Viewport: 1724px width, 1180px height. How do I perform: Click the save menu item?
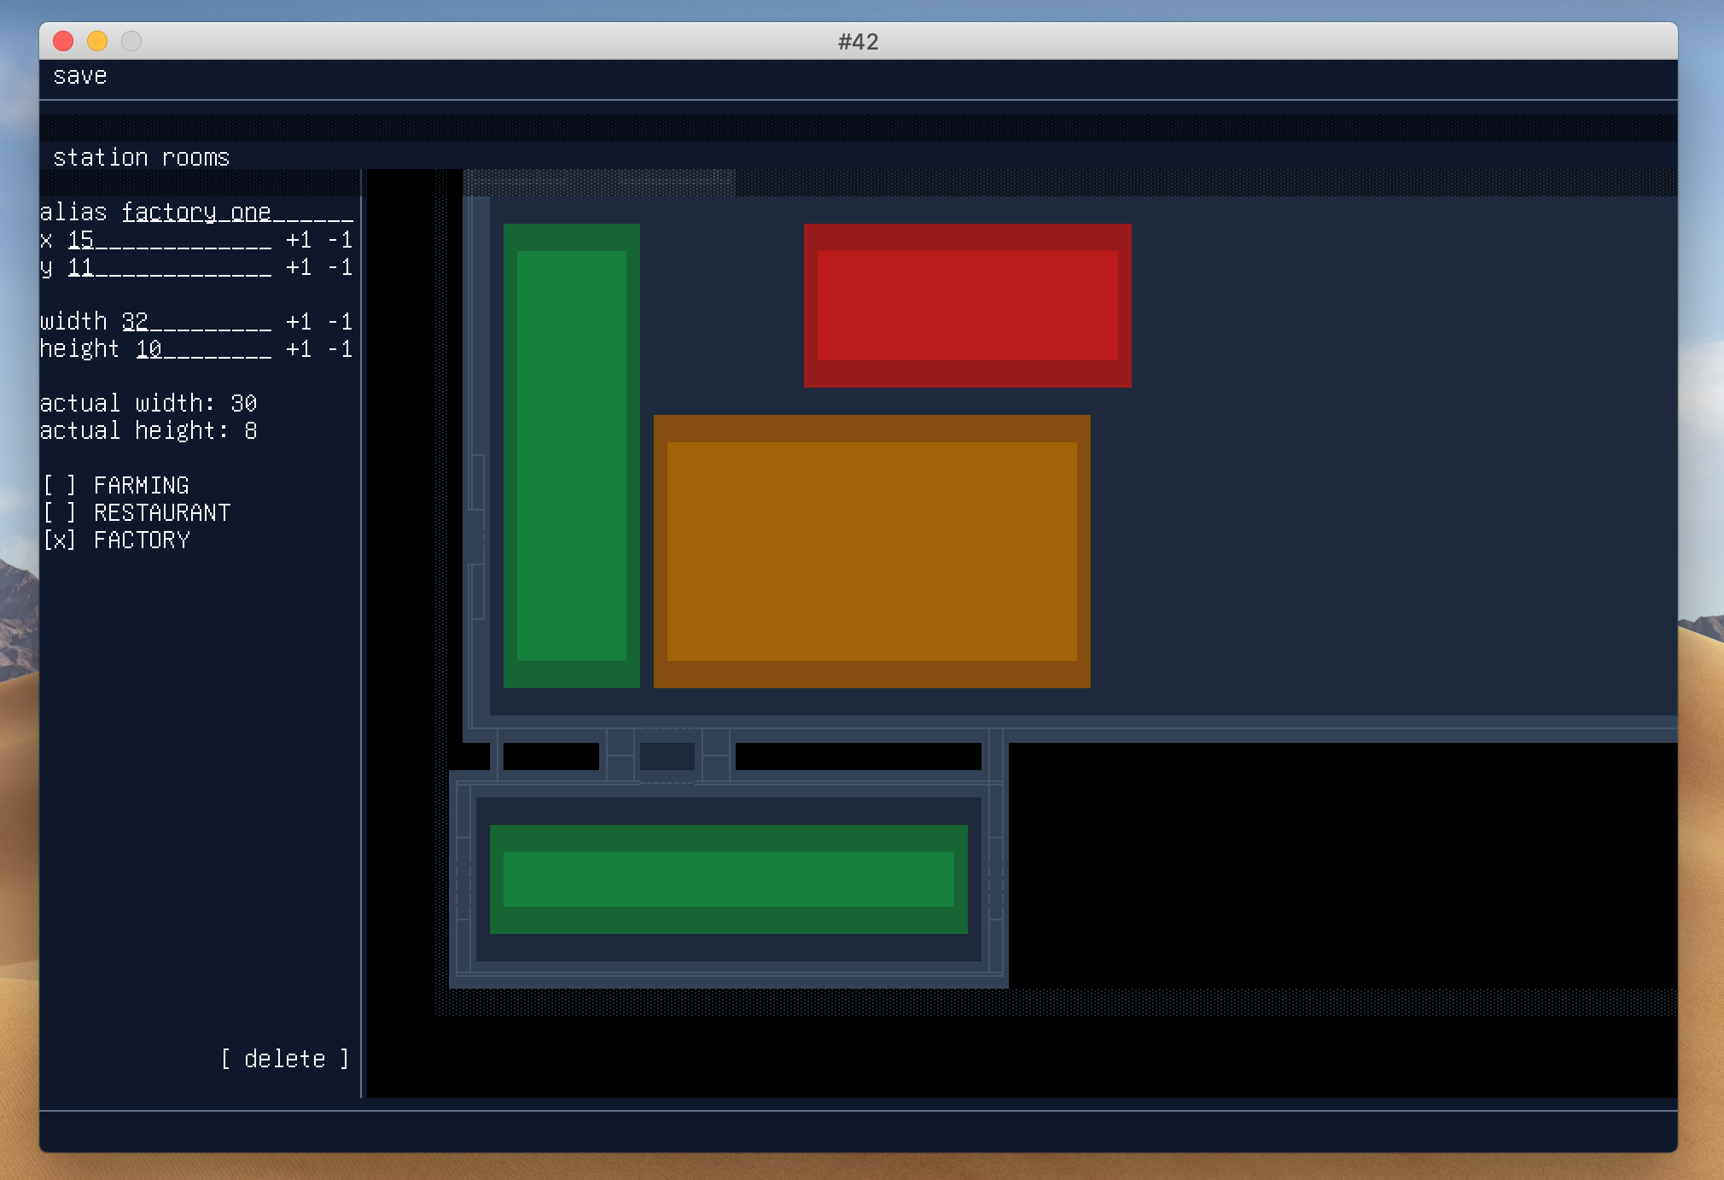[79, 76]
